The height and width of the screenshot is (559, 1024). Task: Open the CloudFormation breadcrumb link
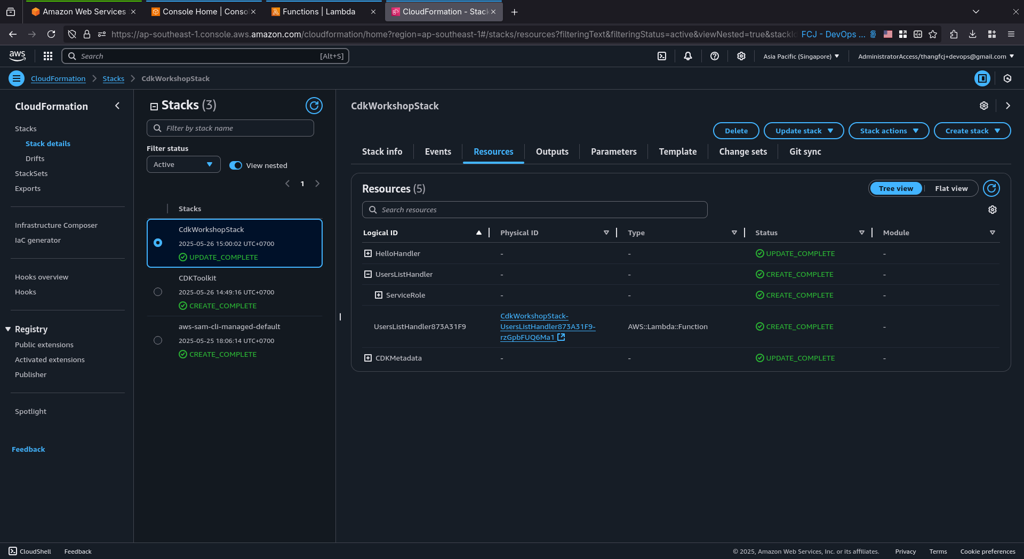tap(58, 78)
